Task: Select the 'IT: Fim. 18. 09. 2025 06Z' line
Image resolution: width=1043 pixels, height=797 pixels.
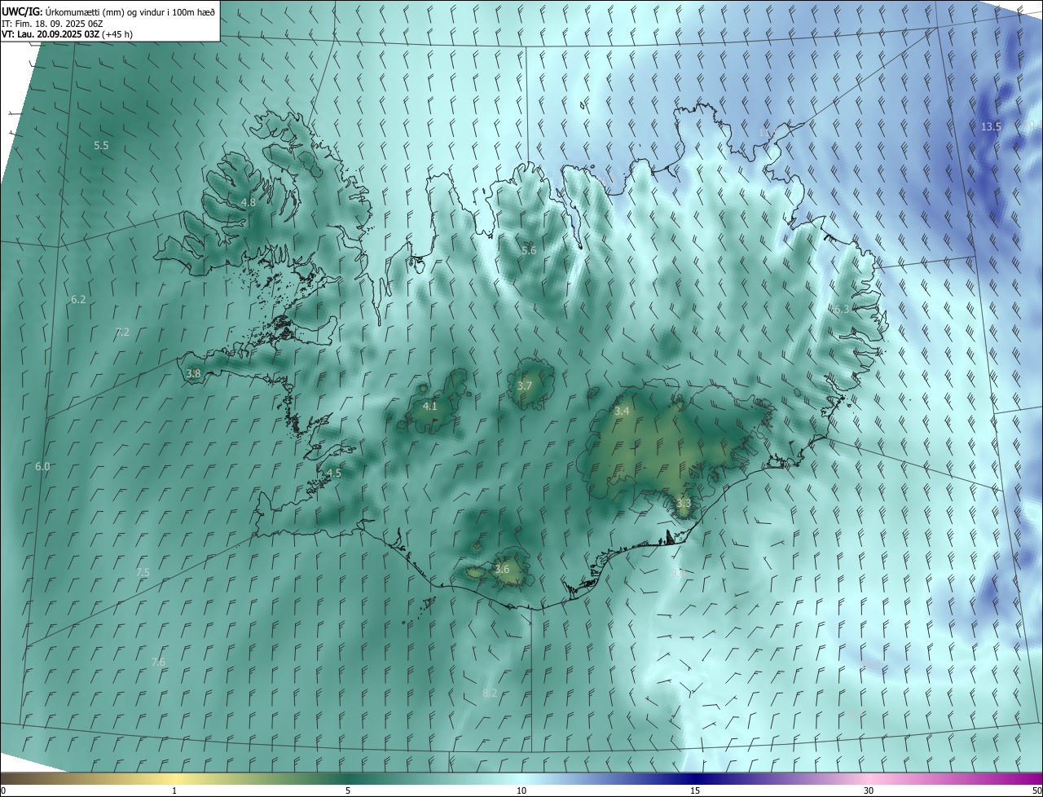Action: [52, 24]
